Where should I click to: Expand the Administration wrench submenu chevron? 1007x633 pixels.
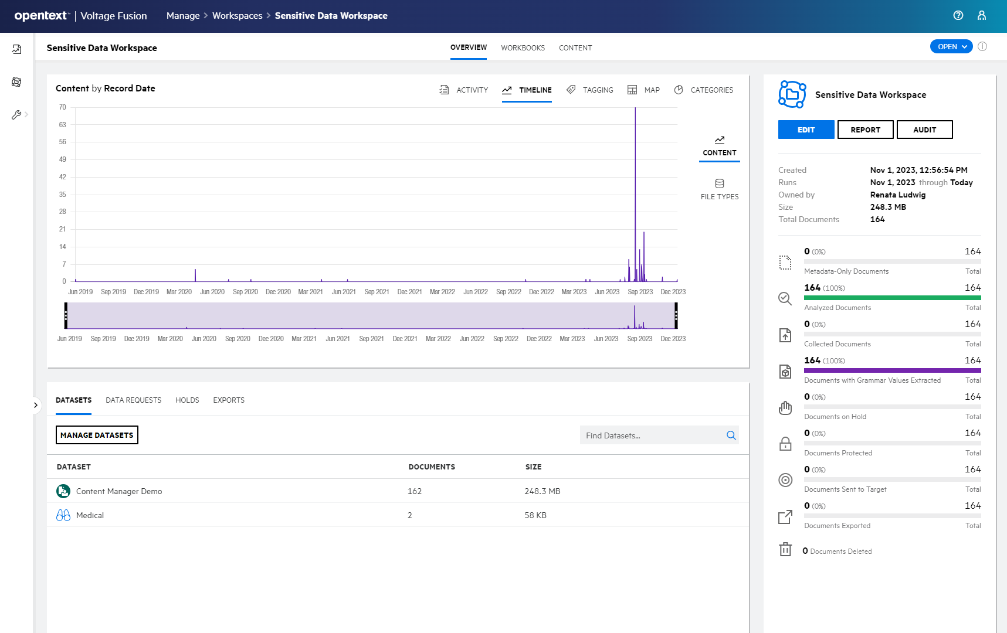[x=26, y=115]
